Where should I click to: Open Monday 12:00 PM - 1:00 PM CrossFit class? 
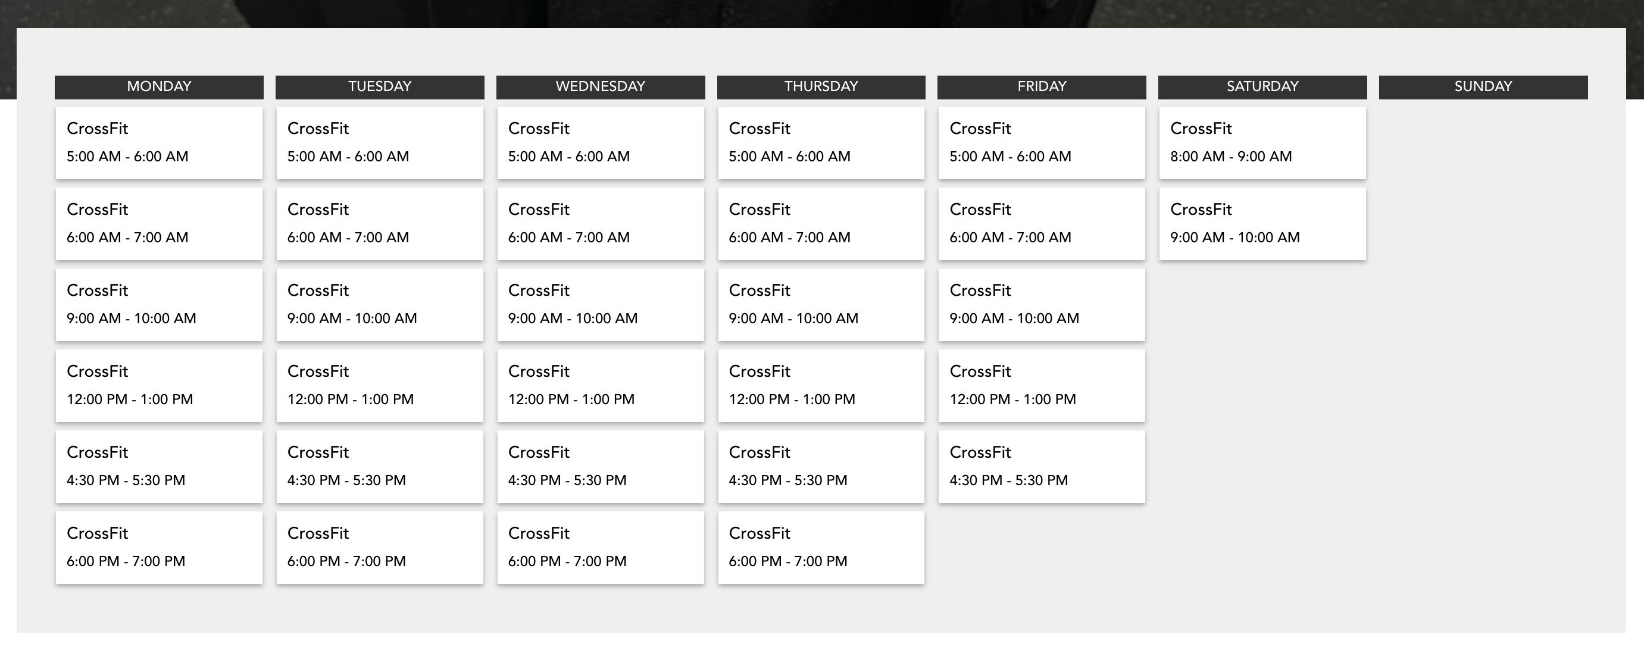point(159,386)
